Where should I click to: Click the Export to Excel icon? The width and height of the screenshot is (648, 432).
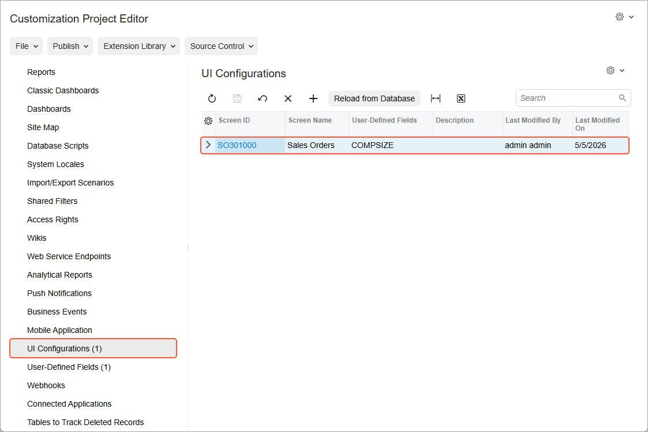461,98
